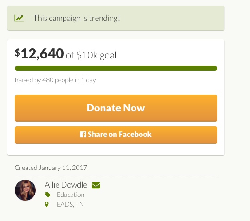
Task: Select the Education category link
Action: 71,195
